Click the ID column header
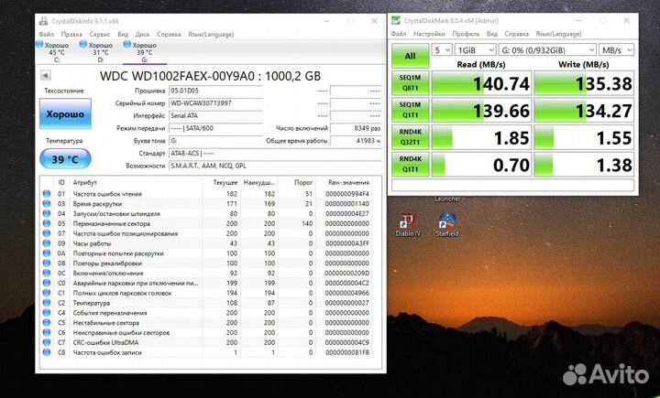This screenshot has height=398, width=660. (61, 182)
